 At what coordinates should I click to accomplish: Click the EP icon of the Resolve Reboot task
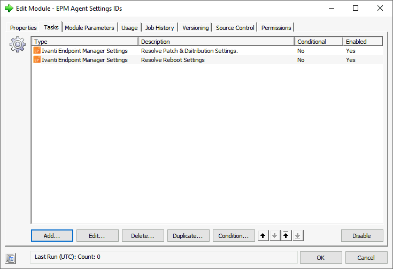pyautogui.click(x=37, y=60)
